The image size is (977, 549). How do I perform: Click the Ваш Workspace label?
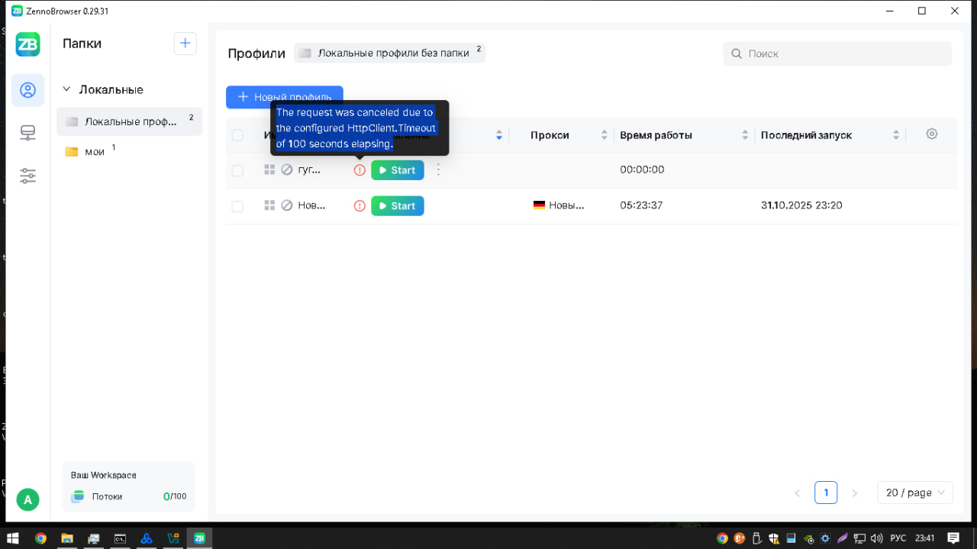pyautogui.click(x=104, y=475)
